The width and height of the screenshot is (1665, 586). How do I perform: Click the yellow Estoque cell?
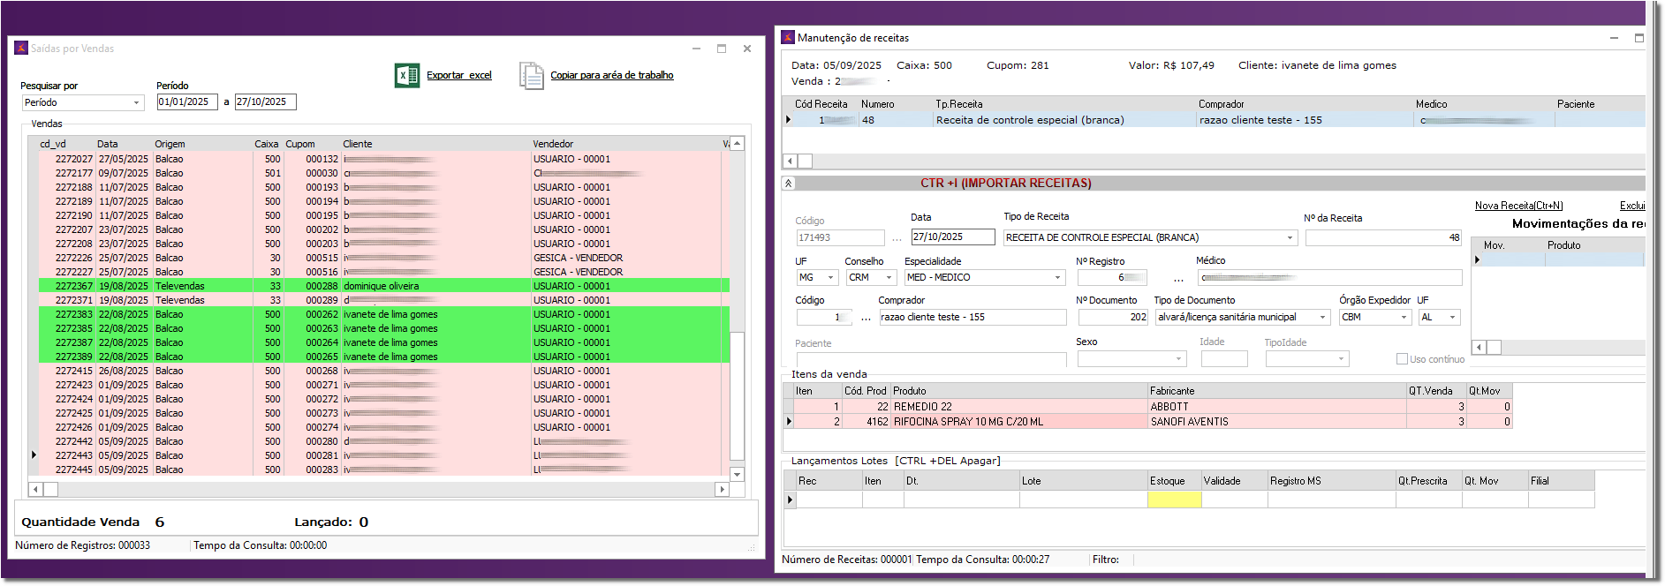(x=1174, y=500)
